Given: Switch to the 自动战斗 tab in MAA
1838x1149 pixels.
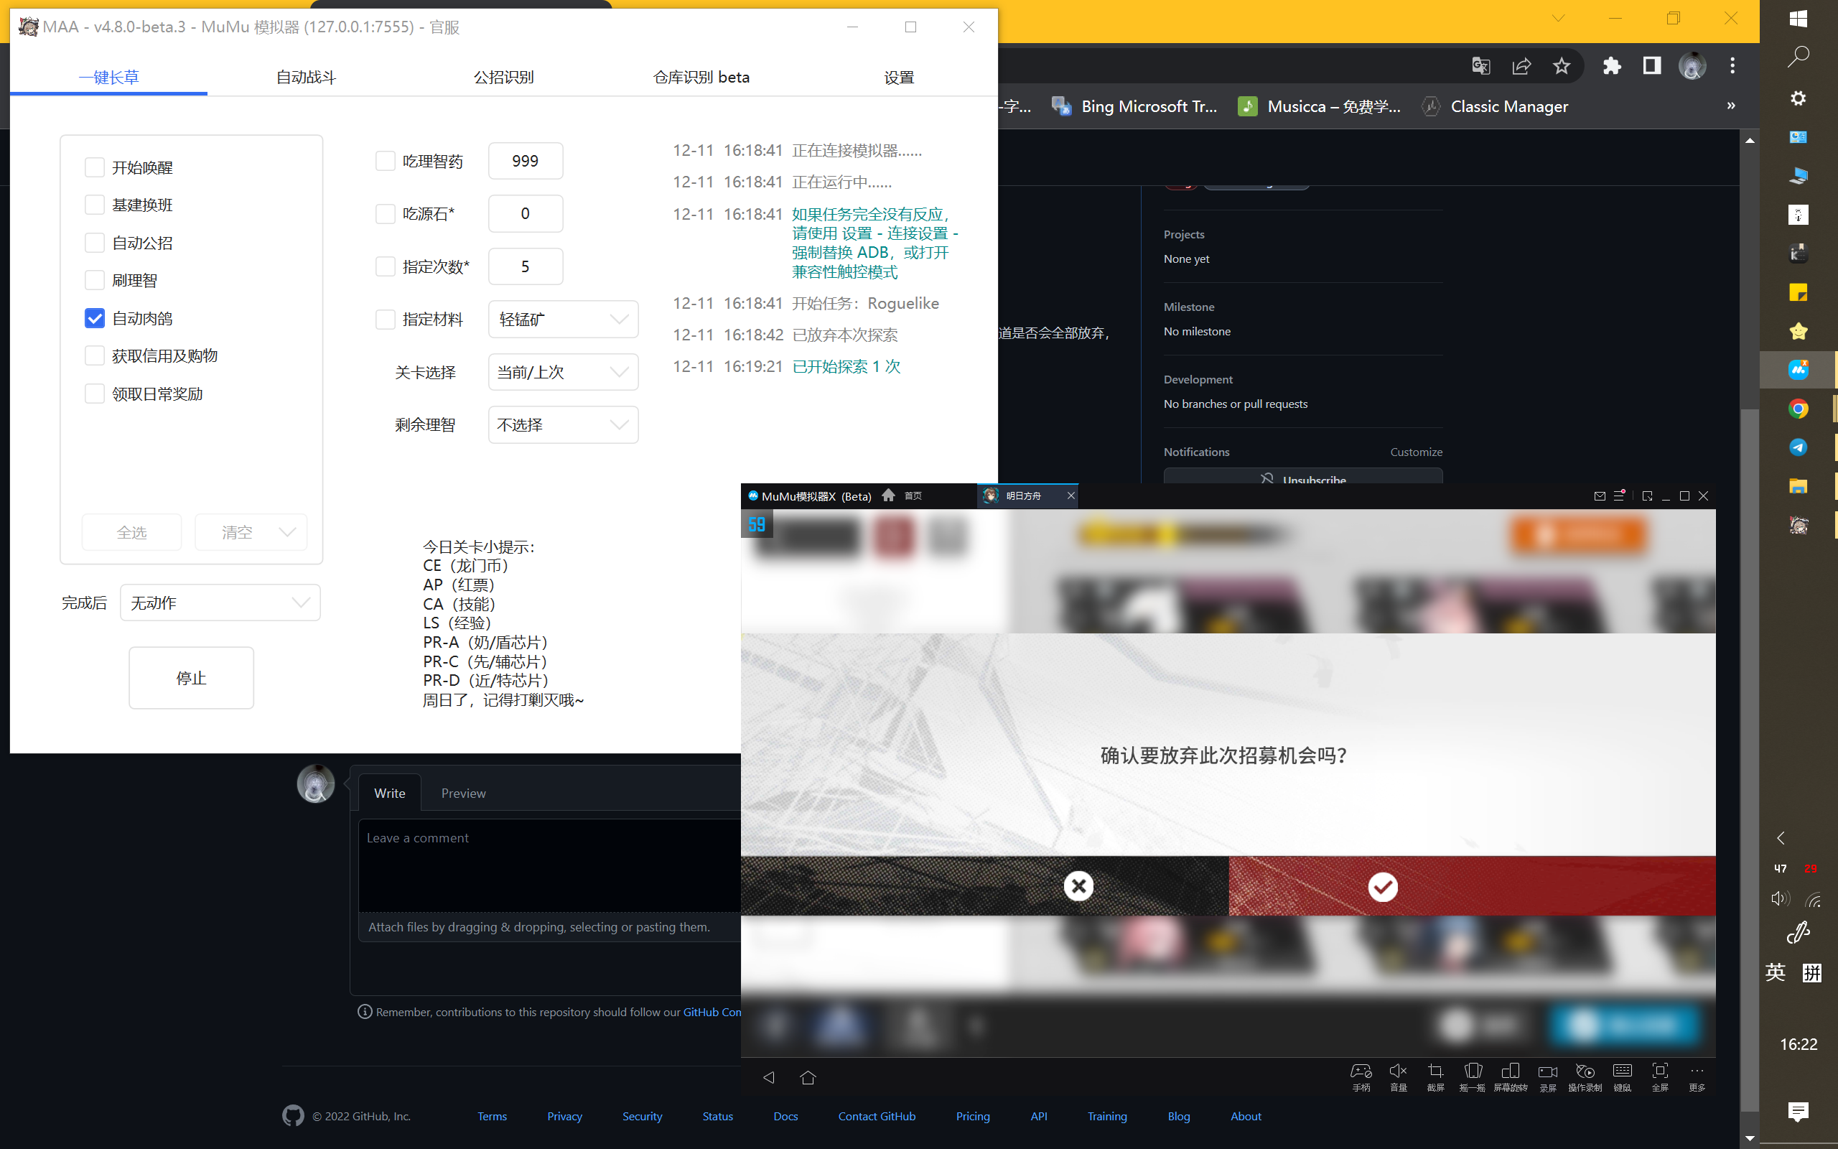Looking at the screenshot, I should point(305,76).
